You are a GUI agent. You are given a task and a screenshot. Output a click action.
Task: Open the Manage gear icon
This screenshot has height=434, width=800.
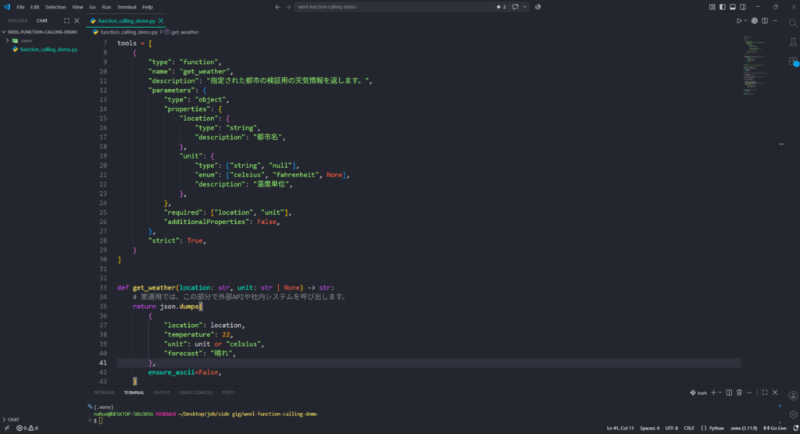(793, 414)
